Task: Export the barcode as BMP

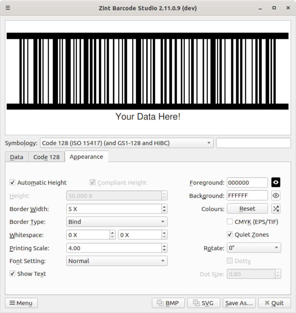Action: pyautogui.click(x=168, y=303)
